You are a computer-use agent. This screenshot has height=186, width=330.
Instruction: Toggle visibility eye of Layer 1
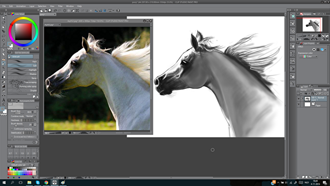(x=298, y=99)
